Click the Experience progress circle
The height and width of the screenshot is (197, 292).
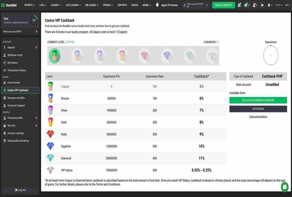[x=271, y=55]
